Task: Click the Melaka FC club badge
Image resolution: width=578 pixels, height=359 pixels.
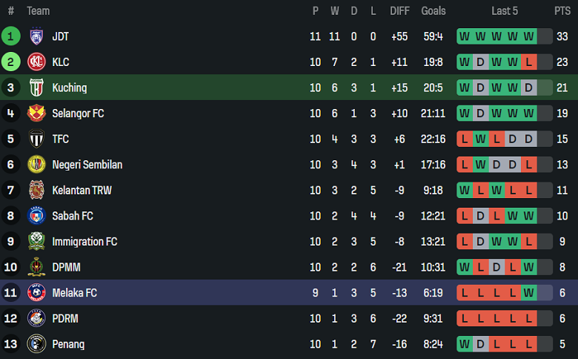Action: point(36,293)
